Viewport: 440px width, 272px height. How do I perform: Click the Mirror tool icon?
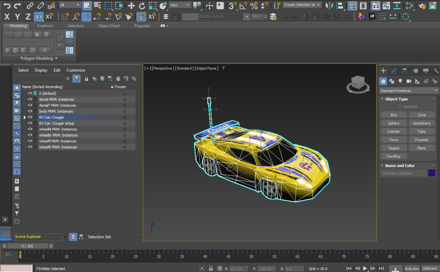pos(329,5)
